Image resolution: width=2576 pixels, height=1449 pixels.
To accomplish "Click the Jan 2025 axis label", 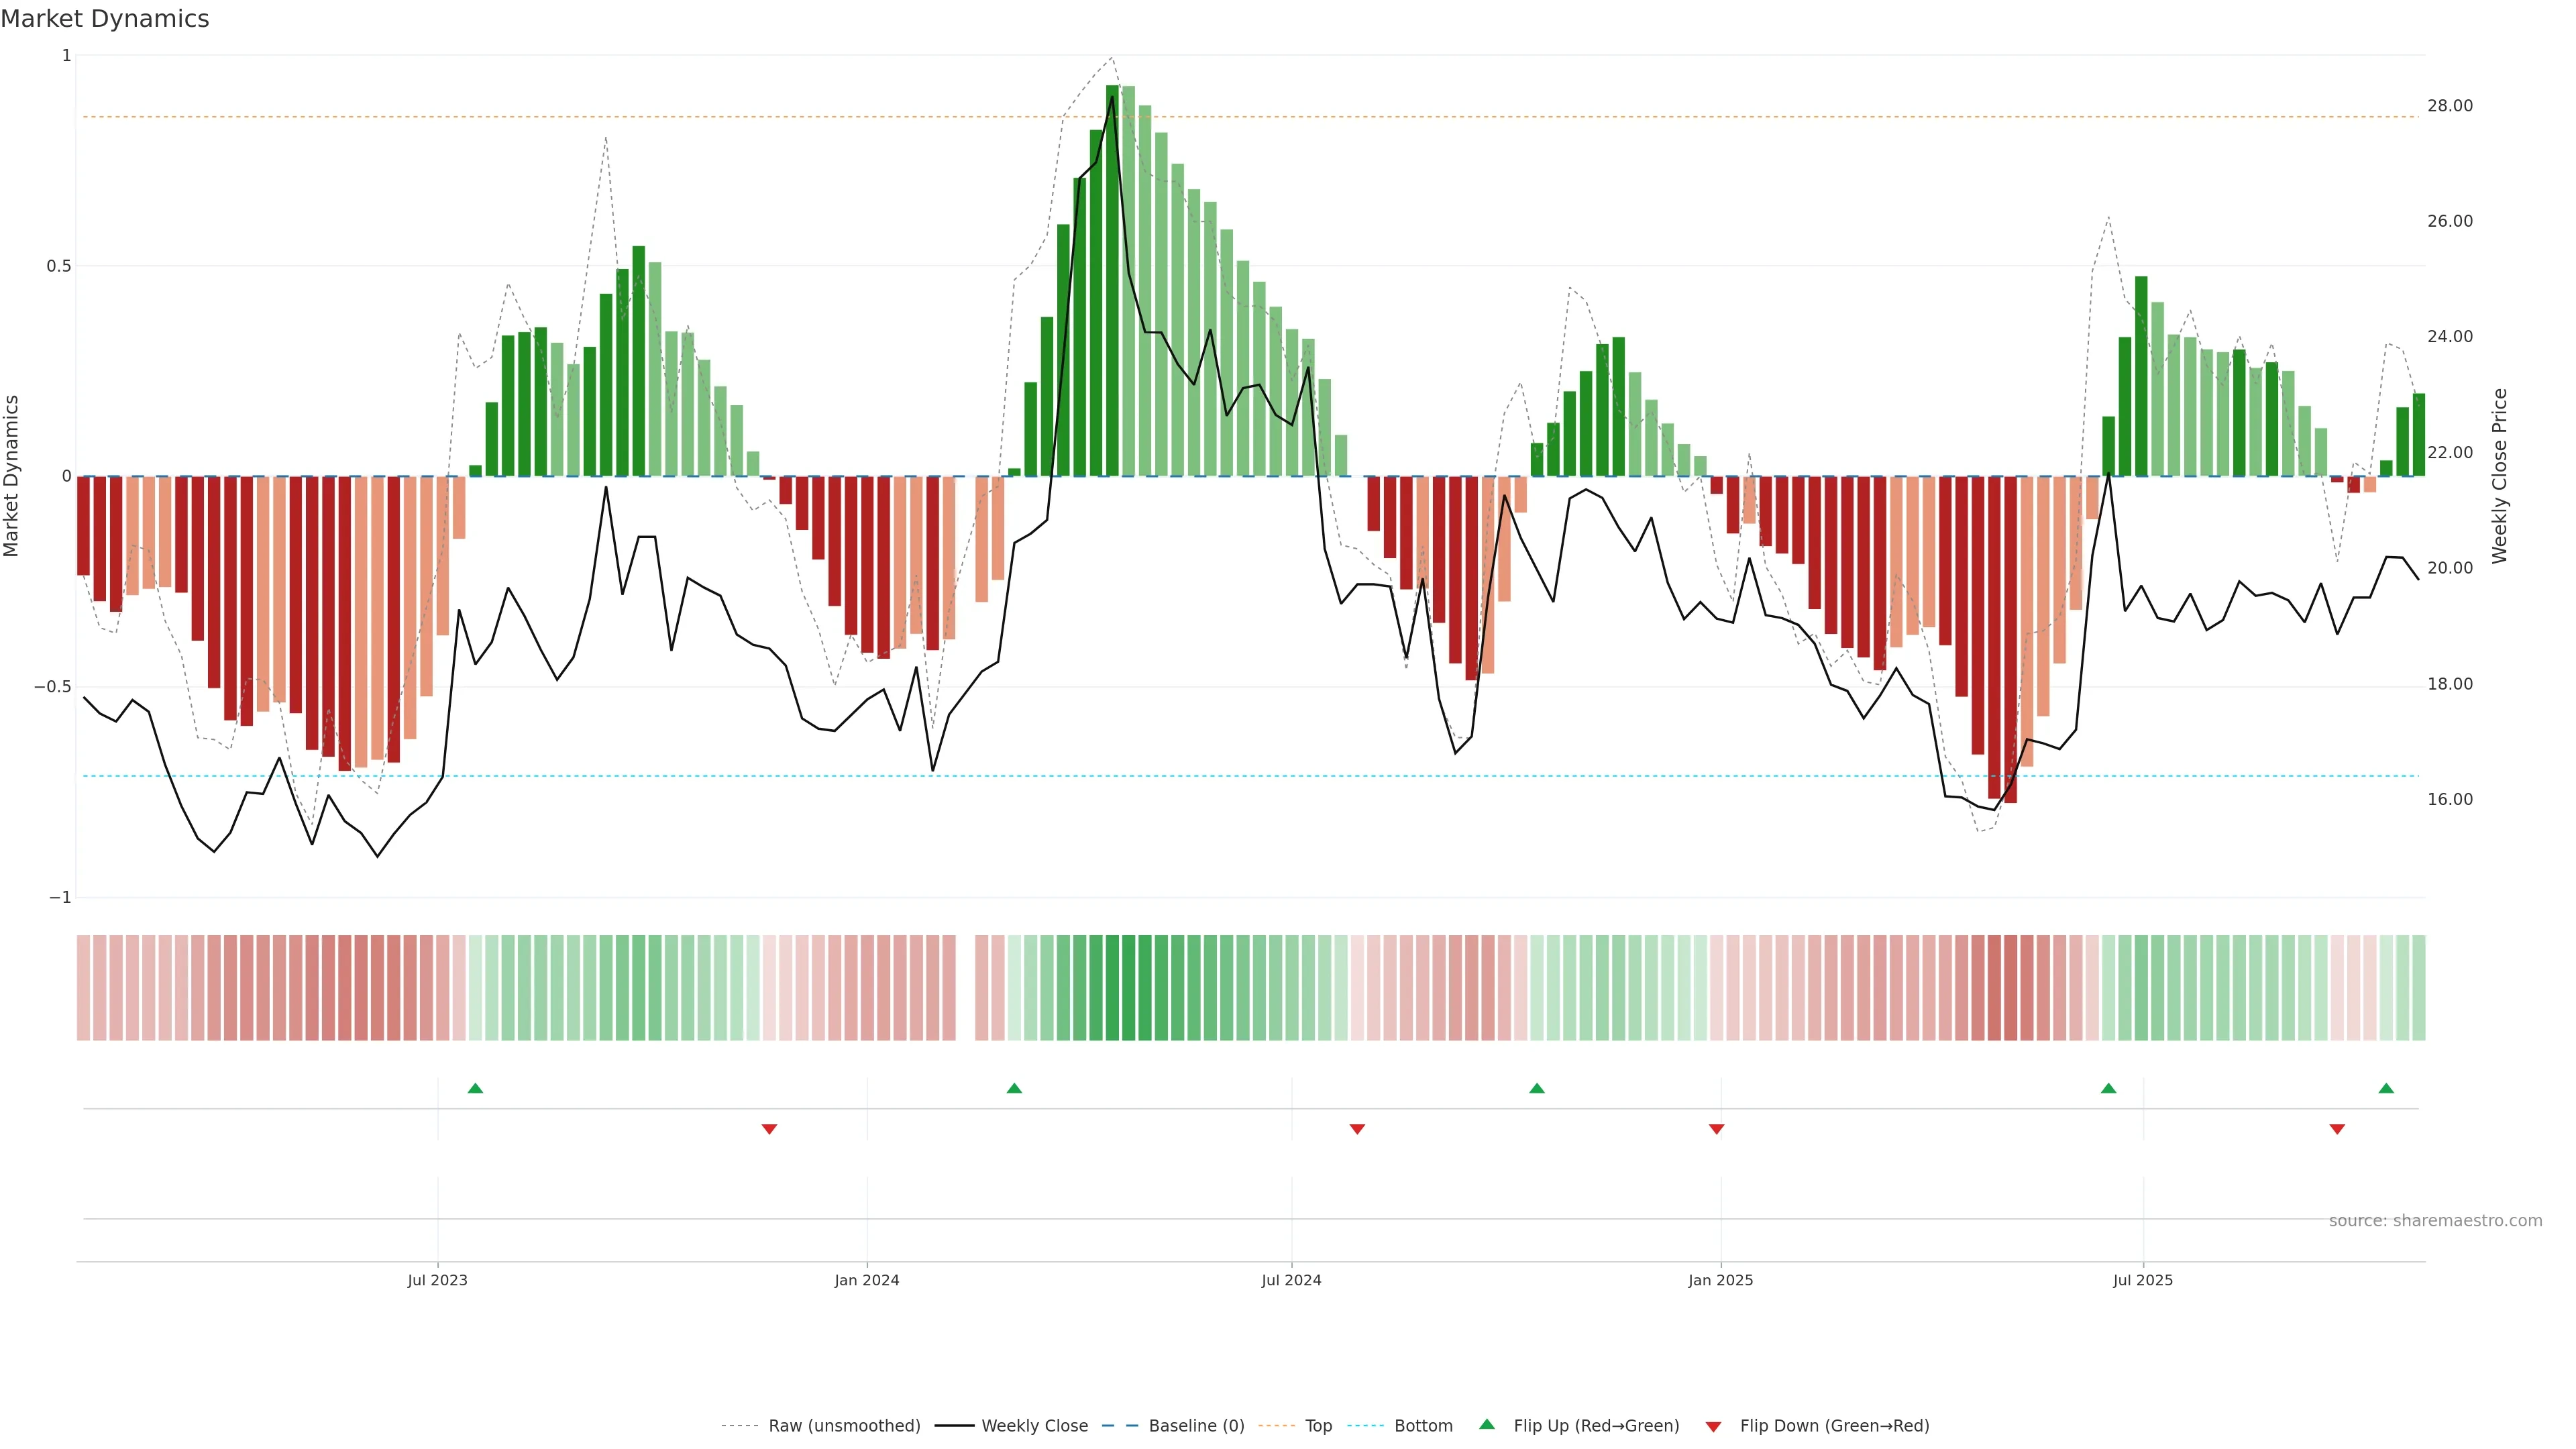I will (x=1720, y=1280).
